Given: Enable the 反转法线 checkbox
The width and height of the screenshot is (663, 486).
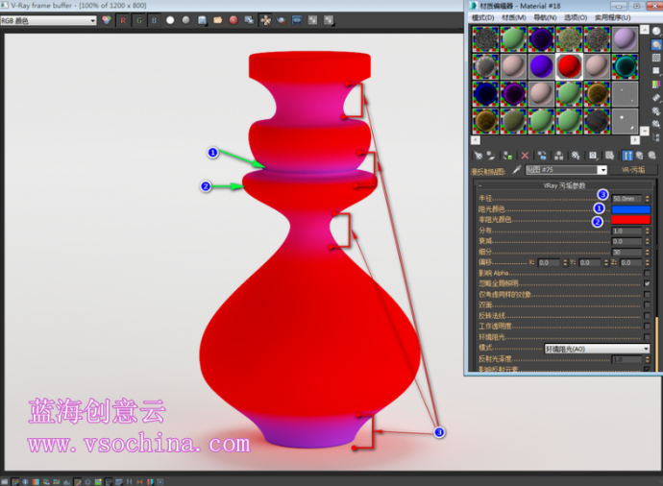Looking at the screenshot, I should point(647,315).
